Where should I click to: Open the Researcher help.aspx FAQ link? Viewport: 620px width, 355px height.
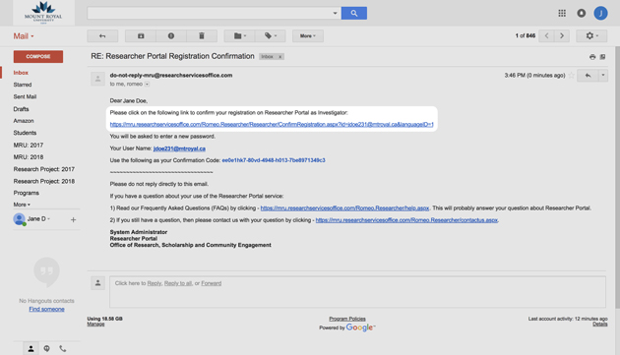344,207
